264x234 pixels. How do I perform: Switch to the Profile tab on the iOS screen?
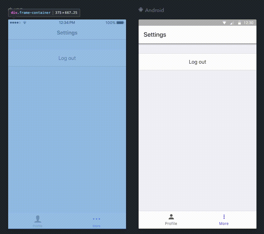point(37,221)
